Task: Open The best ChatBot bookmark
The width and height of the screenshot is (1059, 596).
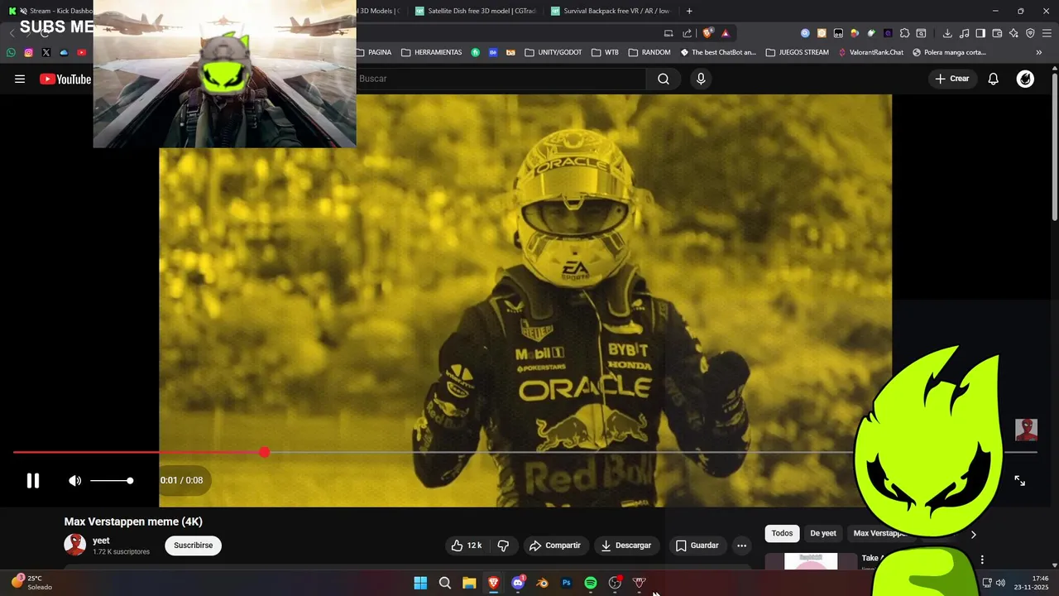Action: [718, 52]
